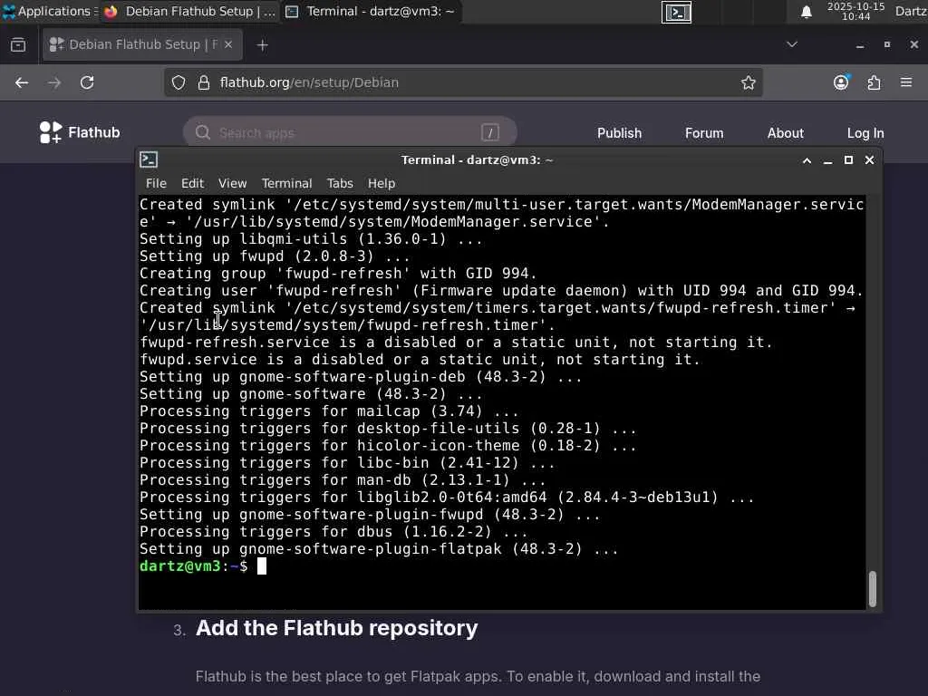Open the Forum link
Image resolution: width=928 pixels, height=696 pixels.
tap(704, 133)
